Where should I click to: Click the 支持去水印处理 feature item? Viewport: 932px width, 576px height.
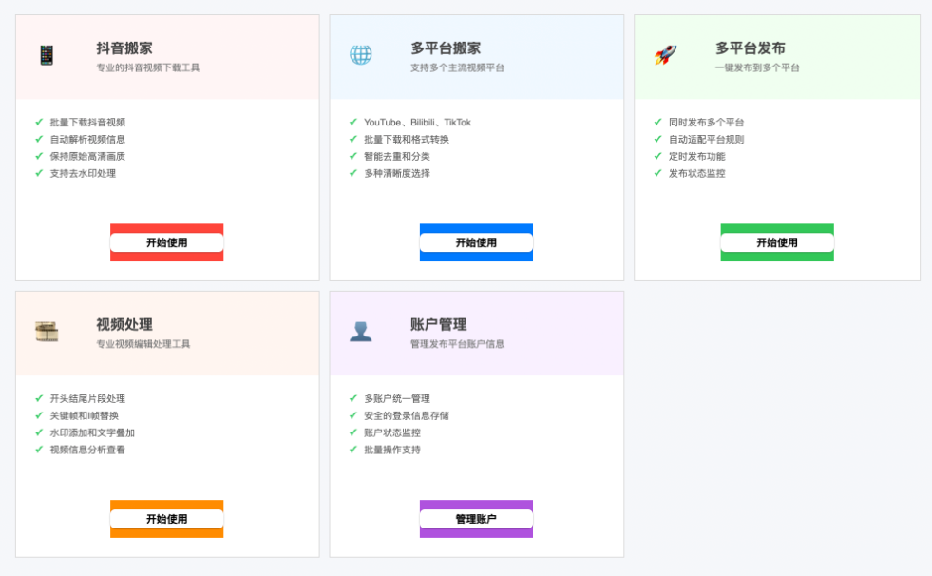pyautogui.click(x=83, y=174)
